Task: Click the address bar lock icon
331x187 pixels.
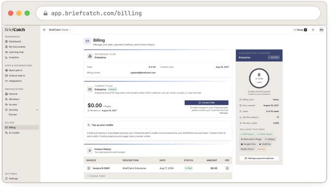Action: coord(45,13)
